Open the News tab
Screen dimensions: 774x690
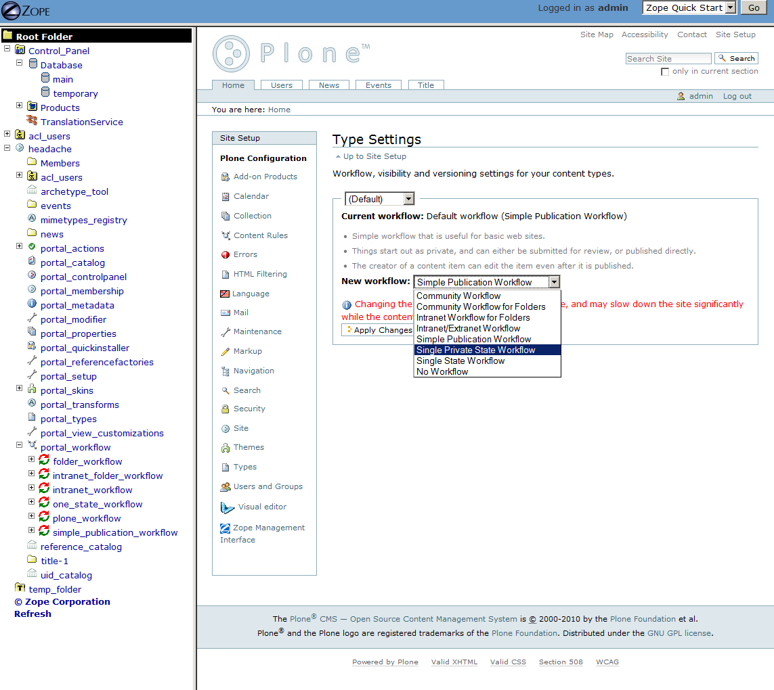tap(328, 85)
